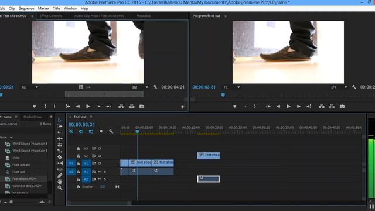Open the Clip menu
This screenshot has width=375, height=211.
click(12, 8)
